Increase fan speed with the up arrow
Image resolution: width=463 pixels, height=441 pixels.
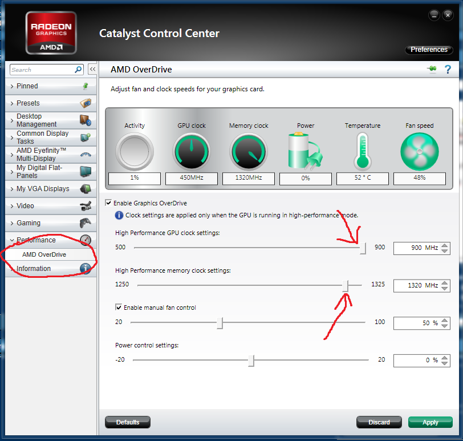[x=445, y=320]
